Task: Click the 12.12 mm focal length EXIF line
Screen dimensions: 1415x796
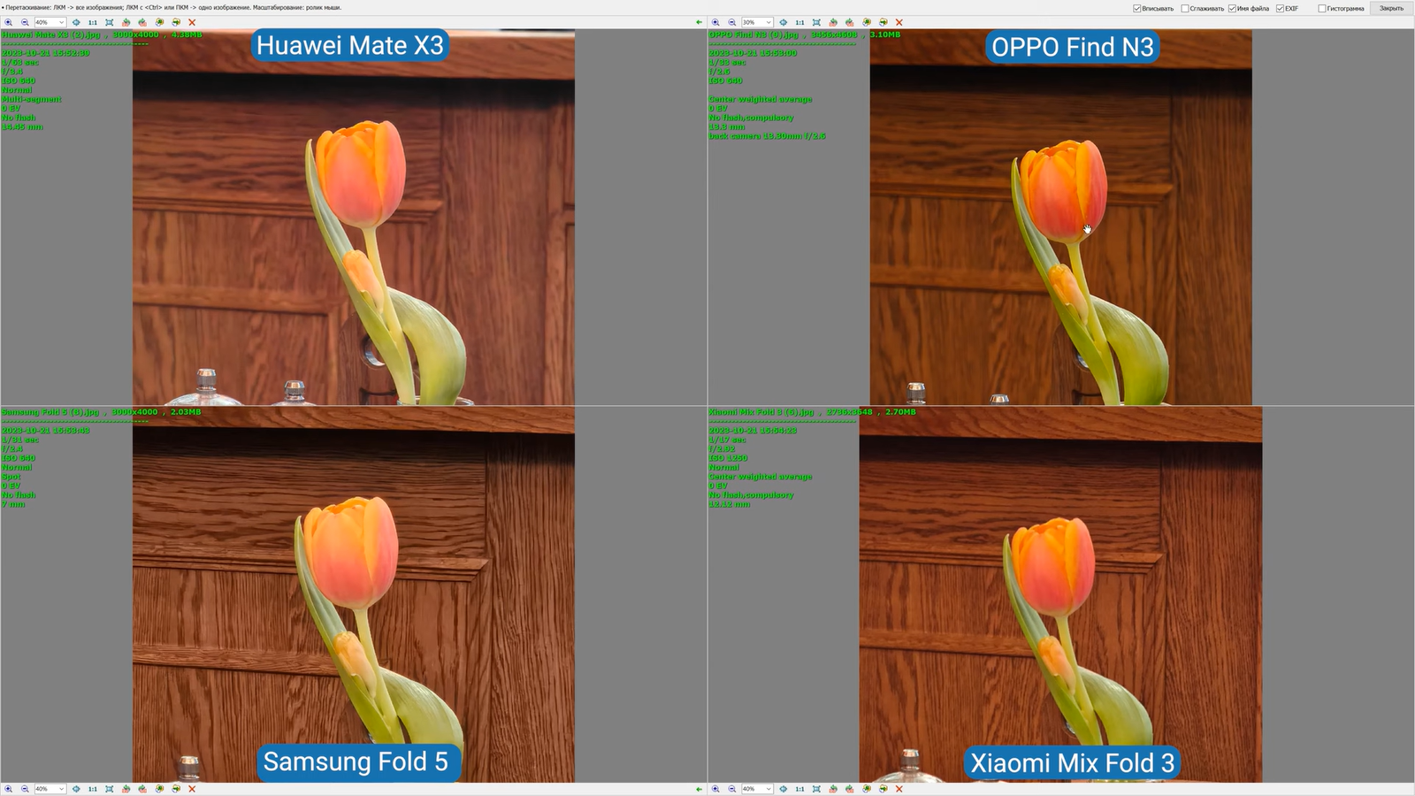Action: click(x=729, y=504)
